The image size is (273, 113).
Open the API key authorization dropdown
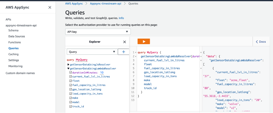point(98,32)
